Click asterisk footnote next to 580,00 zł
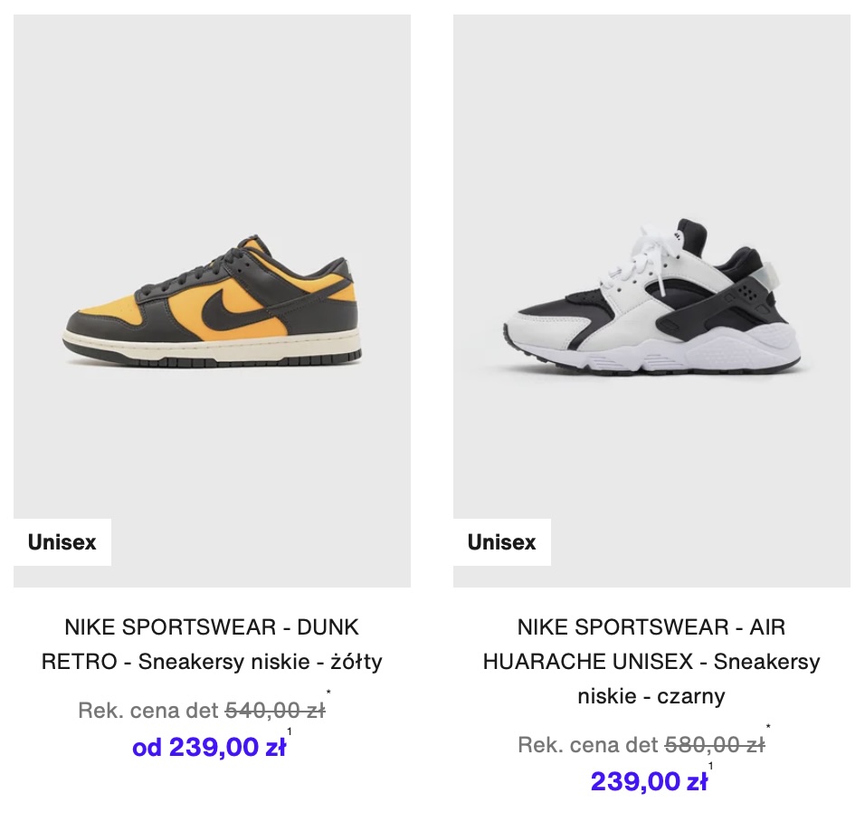The width and height of the screenshot is (865, 822). click(768, 727)
